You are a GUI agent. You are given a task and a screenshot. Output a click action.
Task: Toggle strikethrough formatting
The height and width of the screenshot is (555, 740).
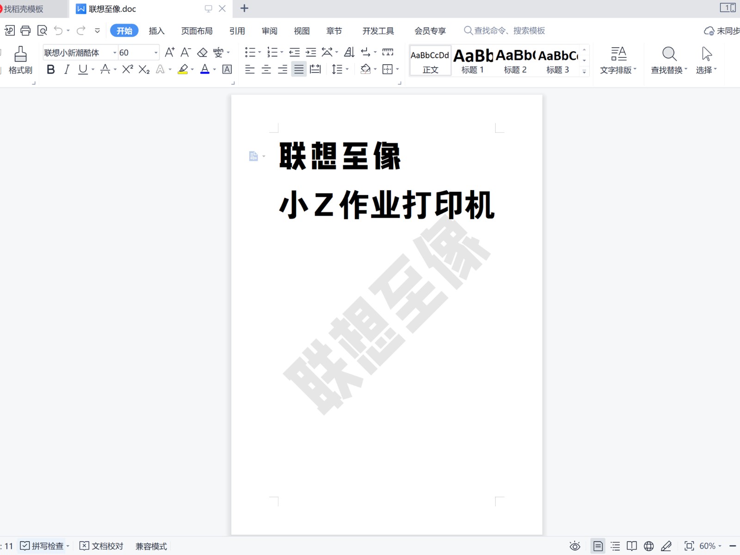click(x=105, y=69)
